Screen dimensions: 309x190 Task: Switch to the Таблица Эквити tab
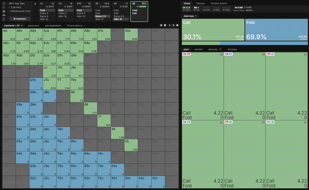(x=219, y=4)
